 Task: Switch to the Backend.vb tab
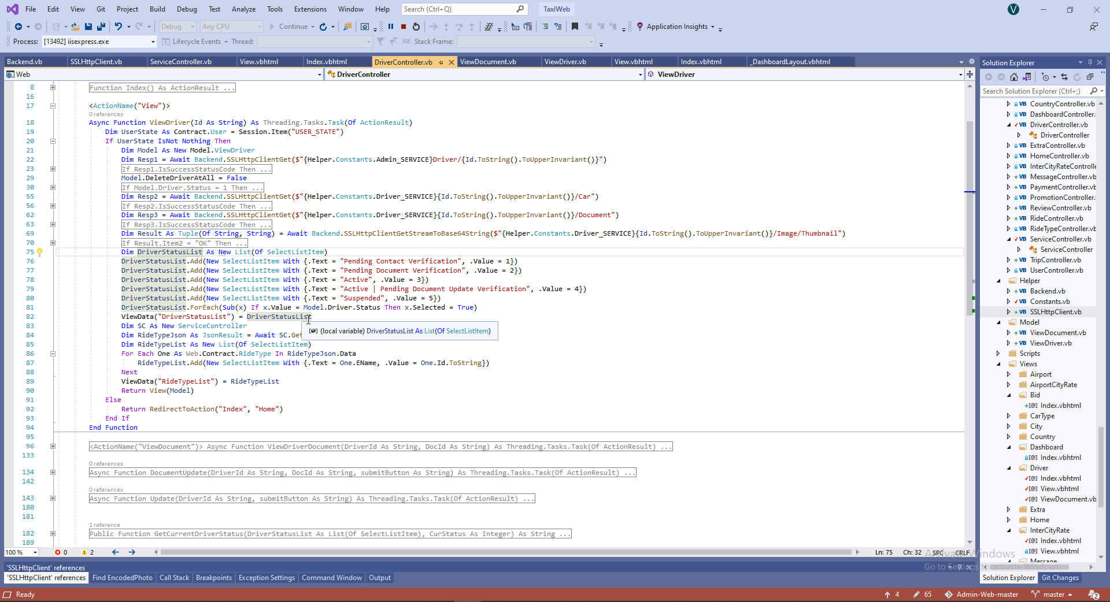24,62
